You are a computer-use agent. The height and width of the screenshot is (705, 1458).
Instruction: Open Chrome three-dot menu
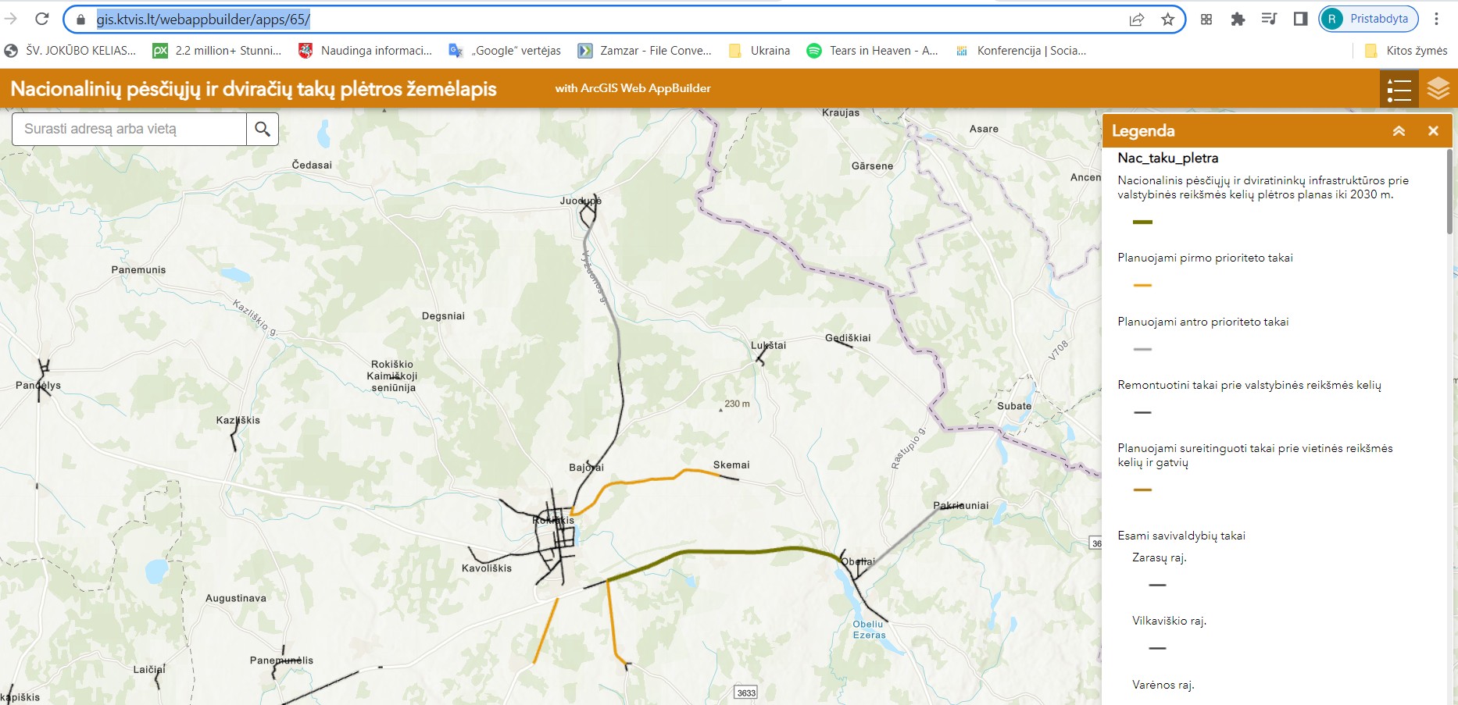1436,19
